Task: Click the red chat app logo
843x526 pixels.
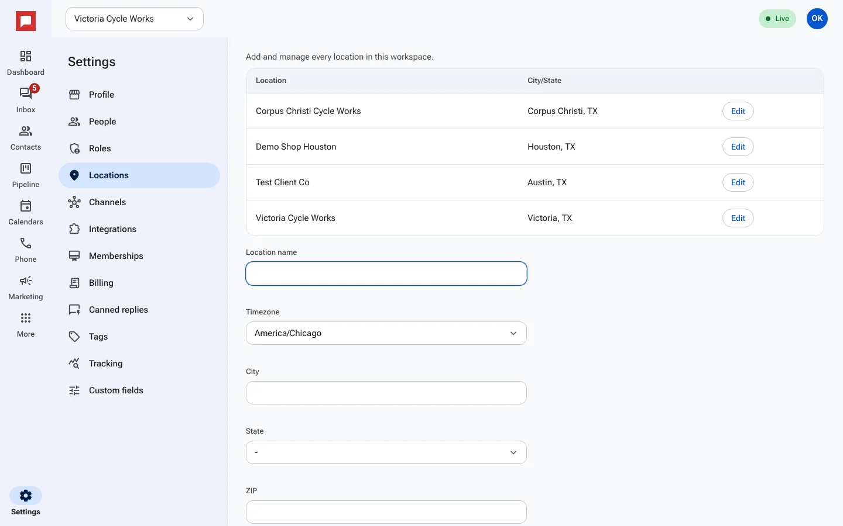Action: 26,22
